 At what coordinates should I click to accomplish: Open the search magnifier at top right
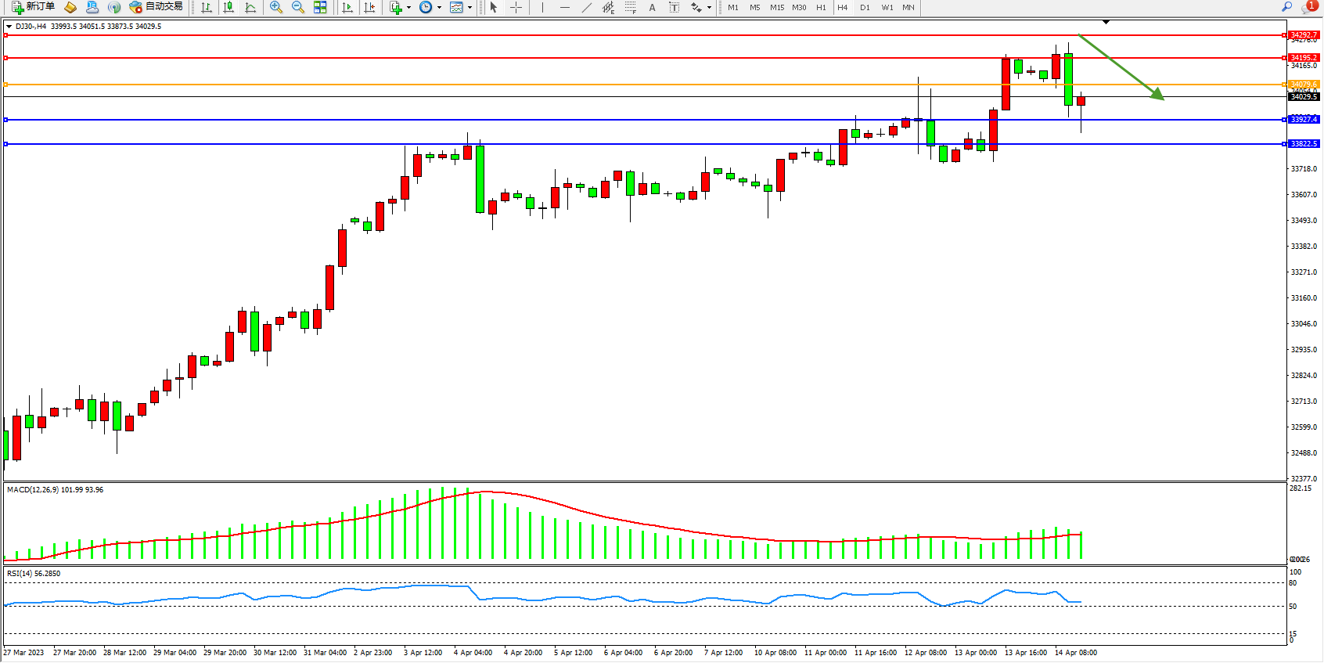click(1287, 7)
